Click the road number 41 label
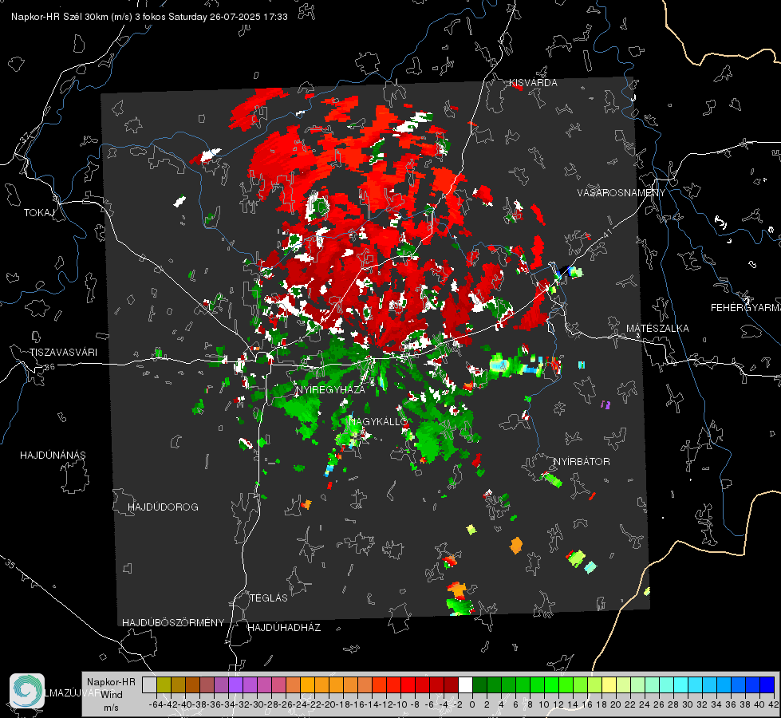The height and width of the screenshot is (718, 781). point(606,233)
